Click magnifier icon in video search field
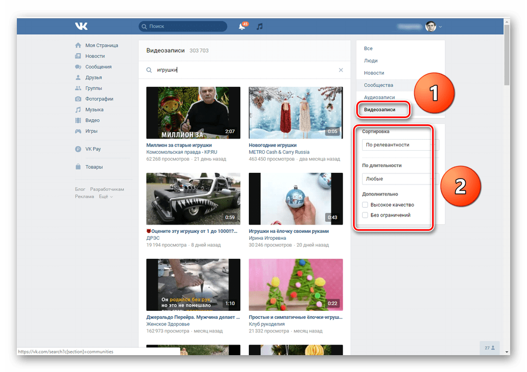This screenshot has height=372, width=527. point(149,70)
